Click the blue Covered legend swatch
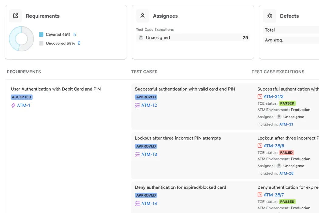 coord(41,35)
